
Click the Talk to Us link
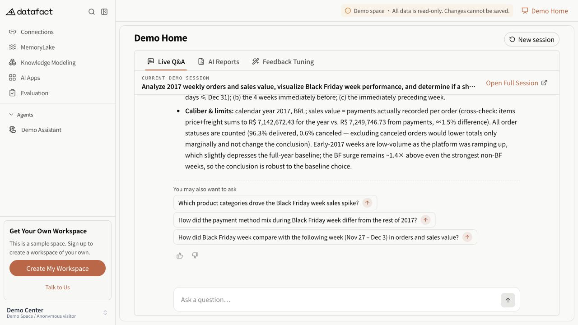tap(57, 287)
